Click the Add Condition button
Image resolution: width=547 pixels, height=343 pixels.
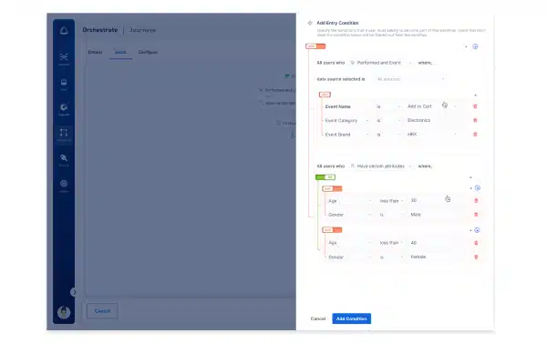point(351,318)
